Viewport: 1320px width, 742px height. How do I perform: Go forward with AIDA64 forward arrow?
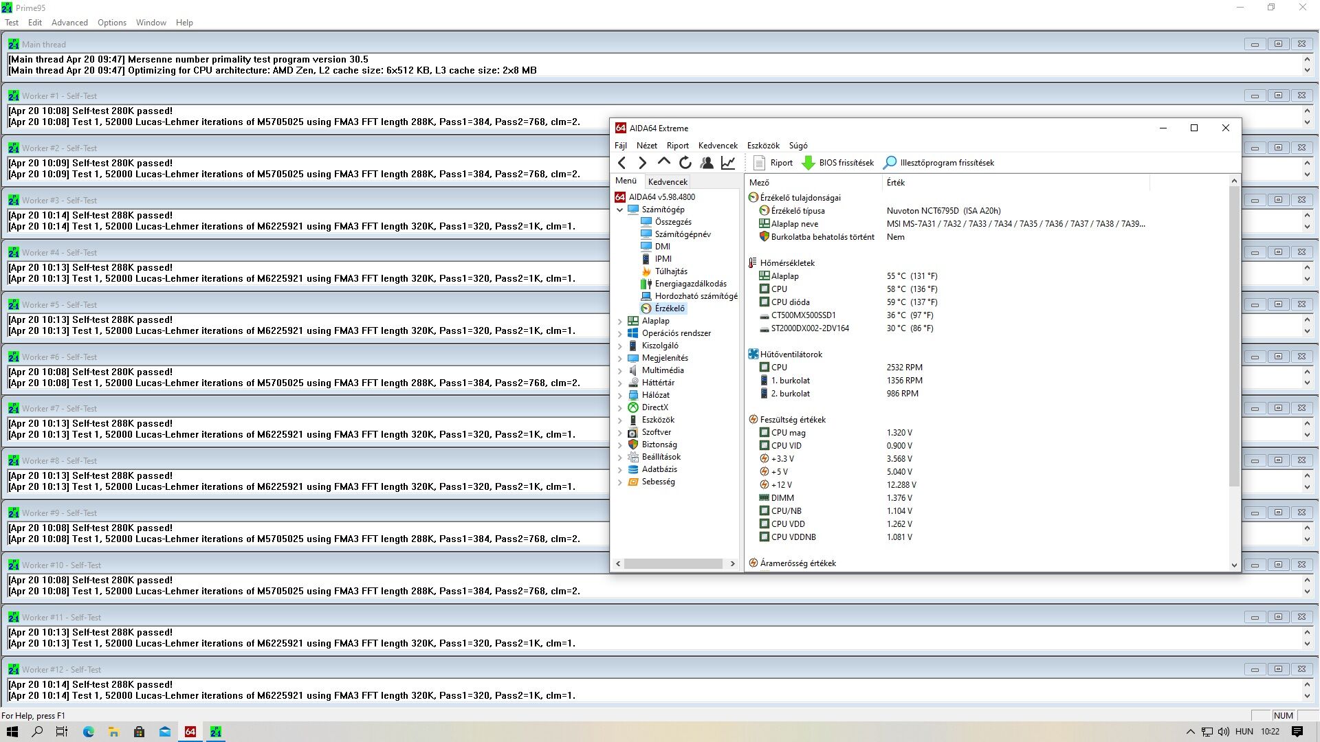642,163
